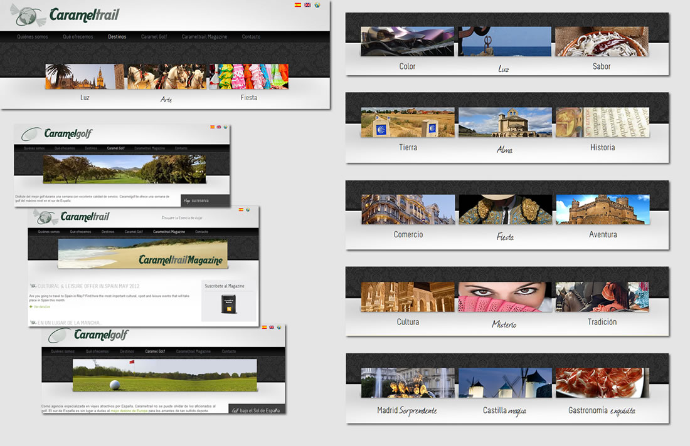690x446 pixels.
Task: Open Contacto on the Destinos page menu
Action: tap(252, 37)
